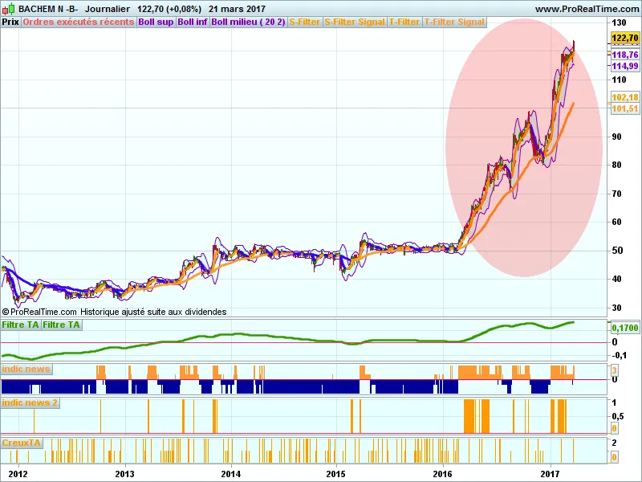The image size is (642, 482).
Task: Click the first Filtre TA panel label
Action: click(20, 325)
